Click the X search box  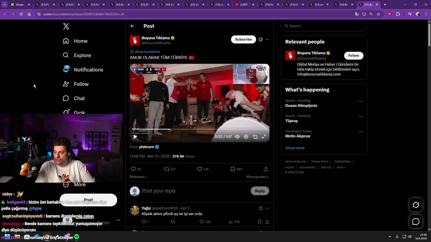(324, 26)
